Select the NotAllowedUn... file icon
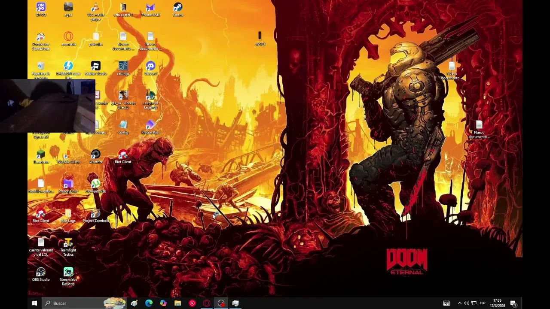Screen dimensions: 550x309 pyautogui.click(x=41, y=186)
